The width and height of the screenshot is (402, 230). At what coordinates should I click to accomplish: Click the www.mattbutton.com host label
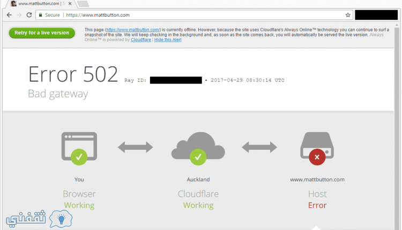pyautogui.click(x=317, y=180)
